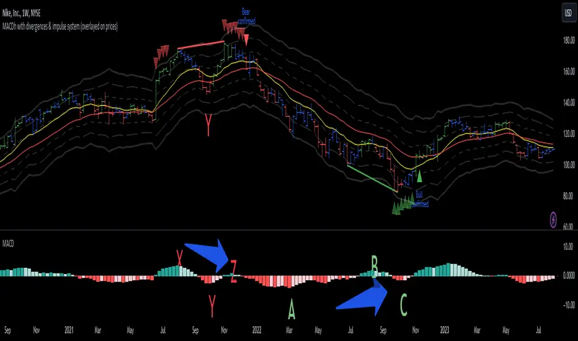Image resolution: width=578 pixels, height=341 pixels.
Task: Select the red bearish divergence line
Action: click(201, 45)
